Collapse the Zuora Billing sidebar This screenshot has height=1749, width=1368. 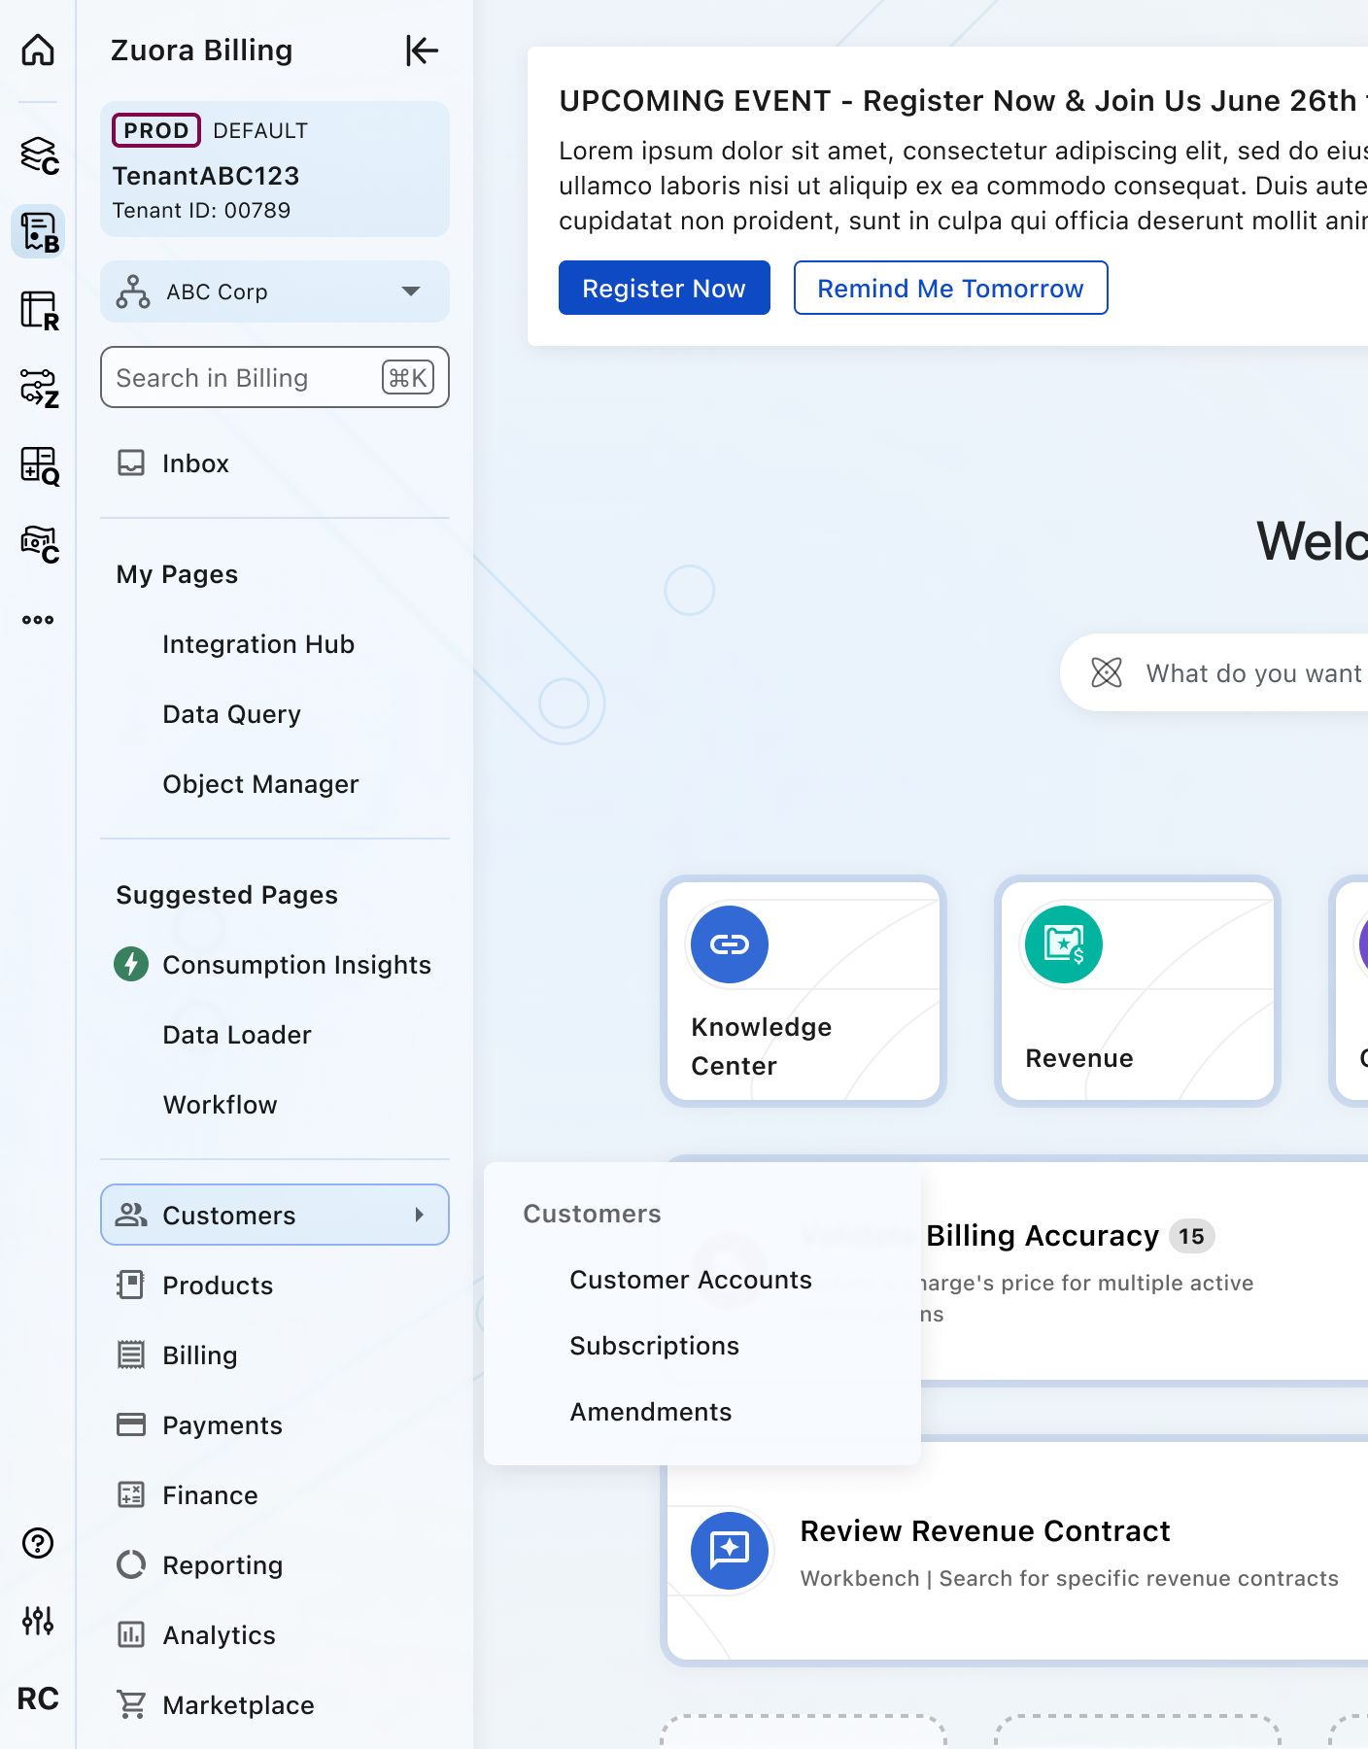(x=422, y=51)
